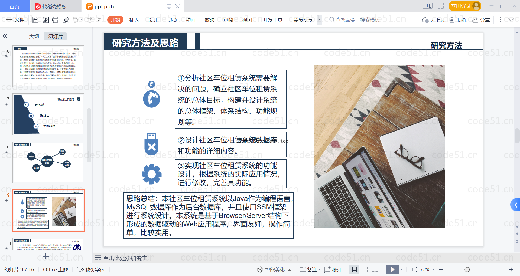Undo the last action
Viewport: 520px width, 276px height.
[x=76, y=20]
